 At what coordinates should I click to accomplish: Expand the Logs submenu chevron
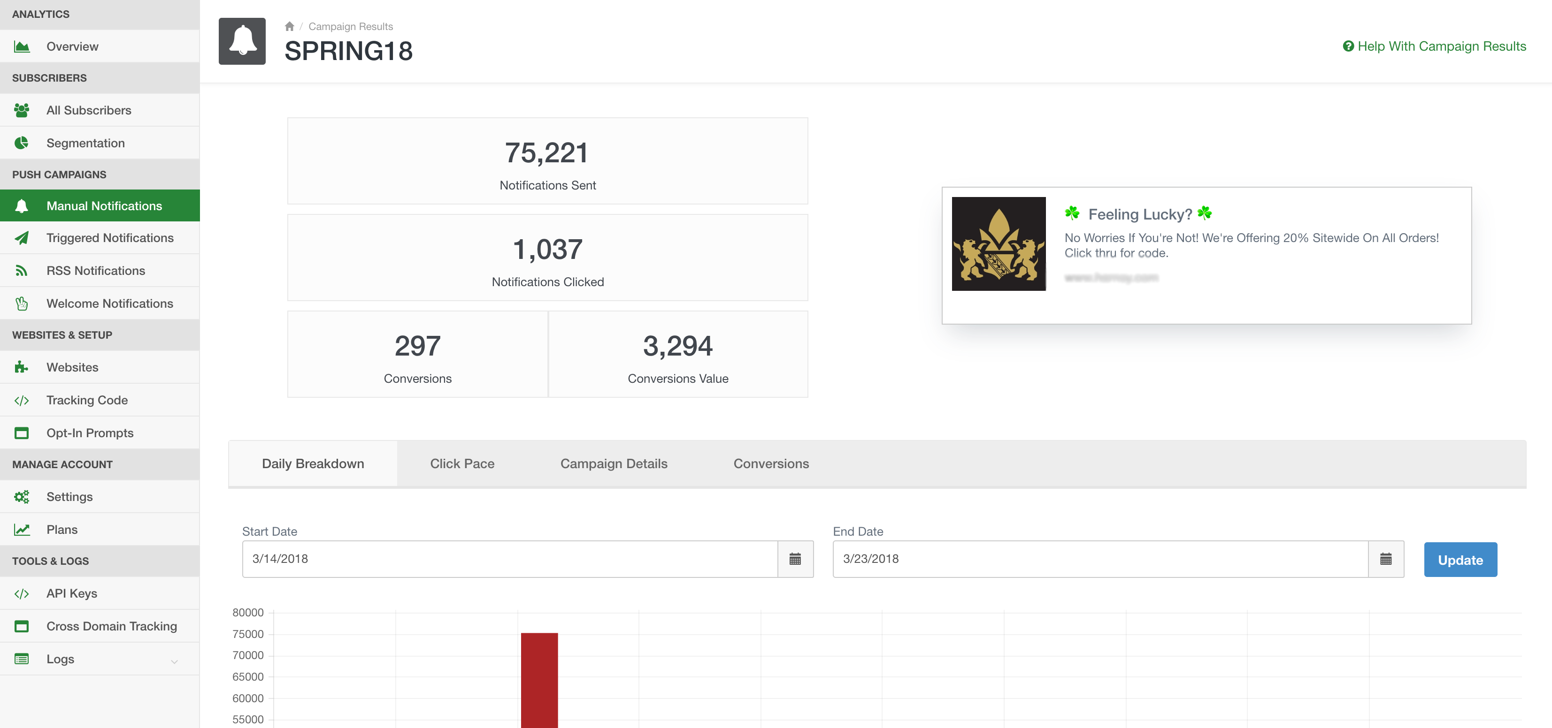point(174,661)
